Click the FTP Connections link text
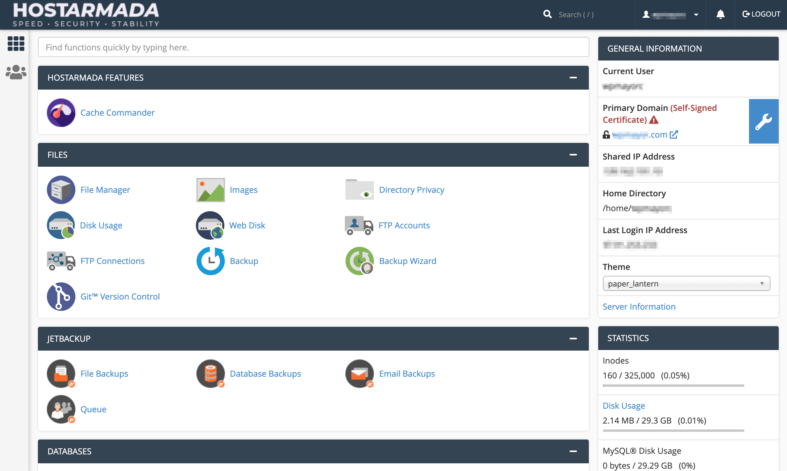 coord(112,261)
